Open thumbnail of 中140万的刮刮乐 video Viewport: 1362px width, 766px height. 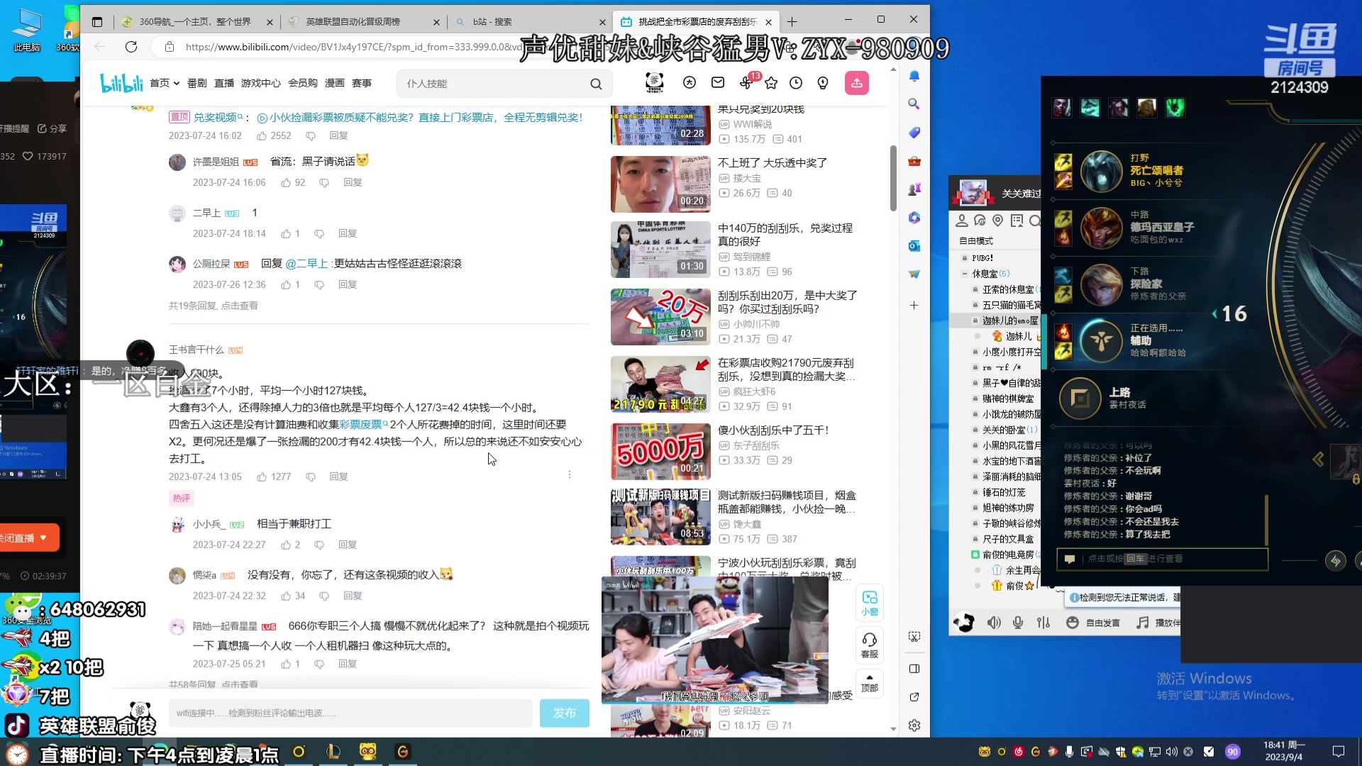click(x=660, y=250)
